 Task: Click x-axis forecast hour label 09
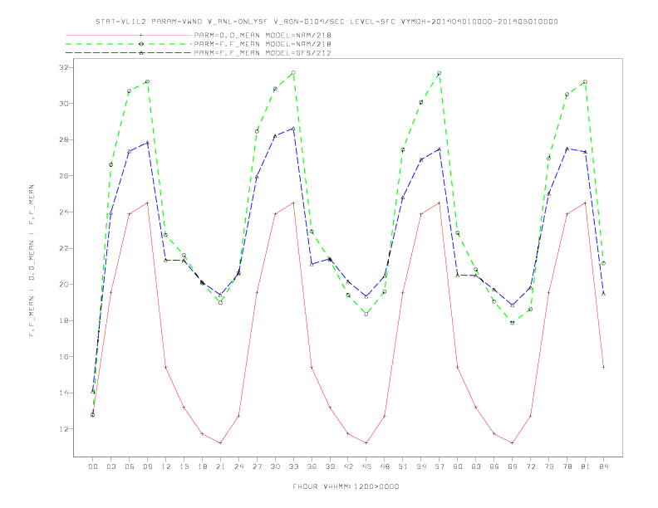click(x=147, y=466)
